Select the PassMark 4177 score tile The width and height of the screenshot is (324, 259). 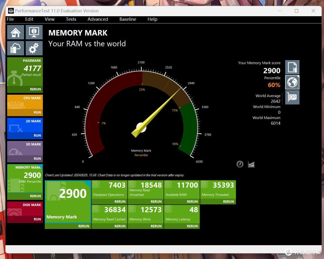coord(25,72)
